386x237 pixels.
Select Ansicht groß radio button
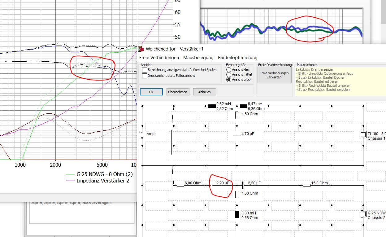pyautogui.click(x=229, y=80)
